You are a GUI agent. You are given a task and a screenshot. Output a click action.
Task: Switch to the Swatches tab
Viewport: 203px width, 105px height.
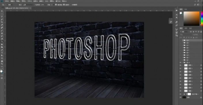186,9
